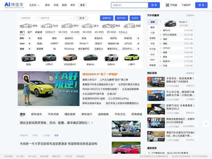Focus the search input field
The height and width of the screenshot is (159, 212).
coord(130,5)
